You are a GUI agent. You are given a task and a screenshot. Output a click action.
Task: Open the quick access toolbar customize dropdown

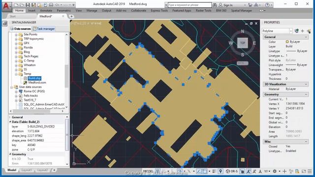click(x=73, y=5)
